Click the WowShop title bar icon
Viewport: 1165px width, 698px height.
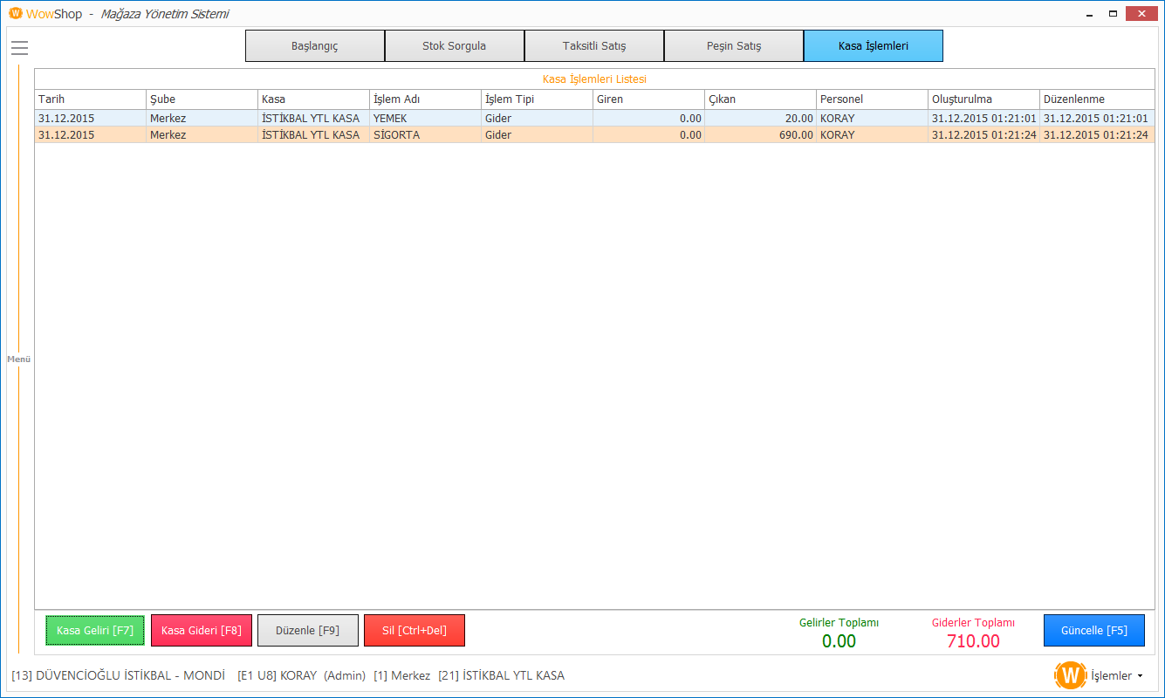click(x=15, y=14)
